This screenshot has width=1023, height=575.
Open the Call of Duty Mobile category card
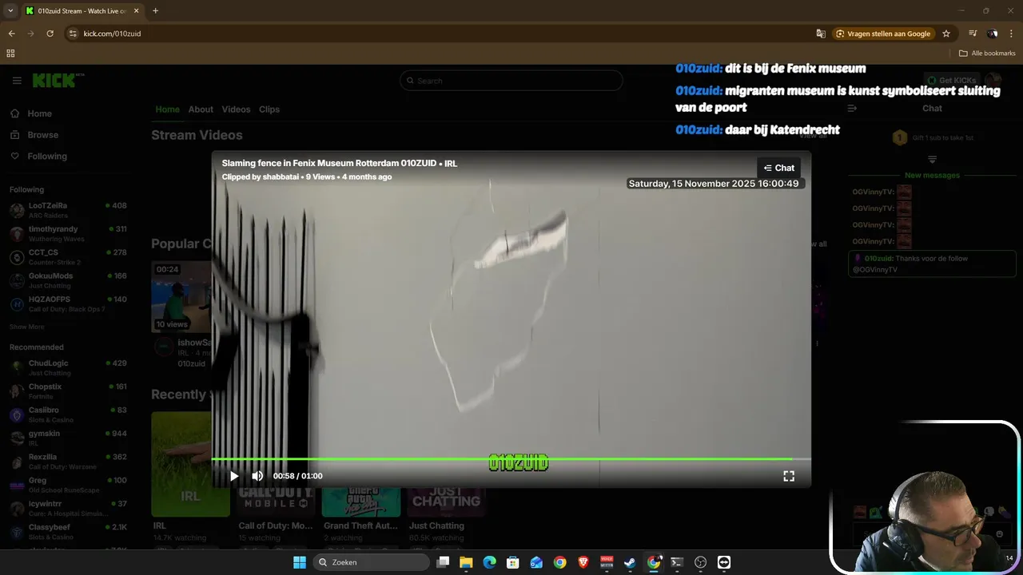275,502
